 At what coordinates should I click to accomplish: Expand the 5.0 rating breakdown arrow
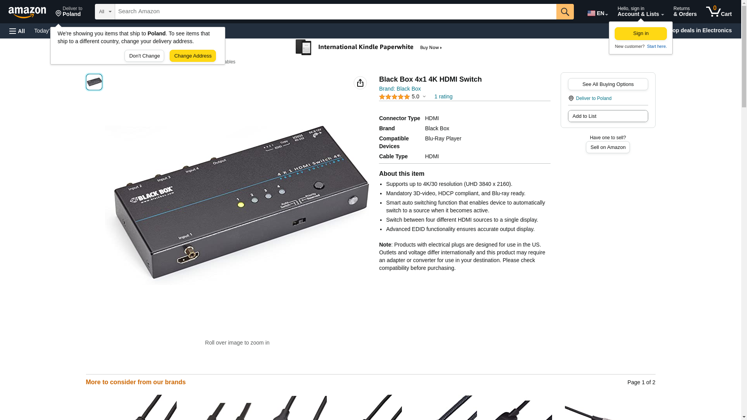coord(424,96)
